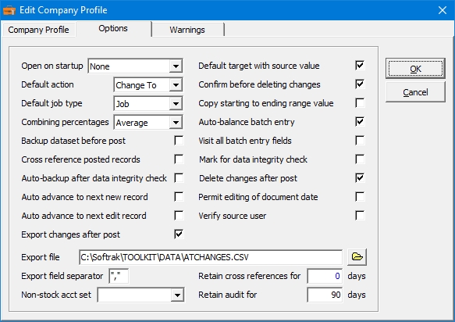Enable Cross reference posted records
Viewport: 455px width, 322px height.
[179, 159]
